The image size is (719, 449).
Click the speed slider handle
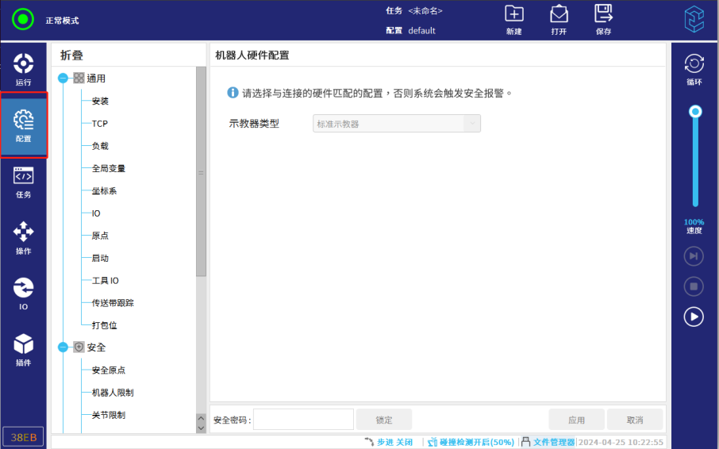coord(695,112)
